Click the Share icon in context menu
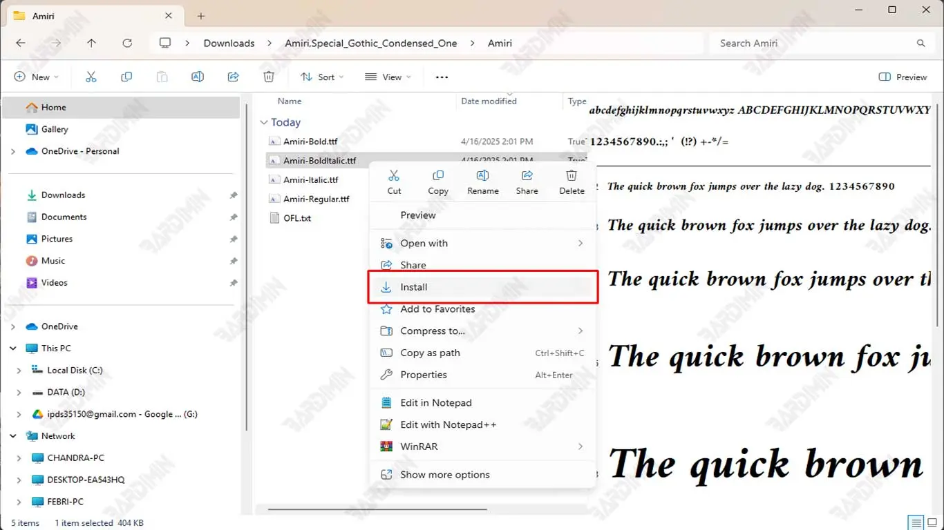This screenshot has width=944, height=530. pos(527,176)
